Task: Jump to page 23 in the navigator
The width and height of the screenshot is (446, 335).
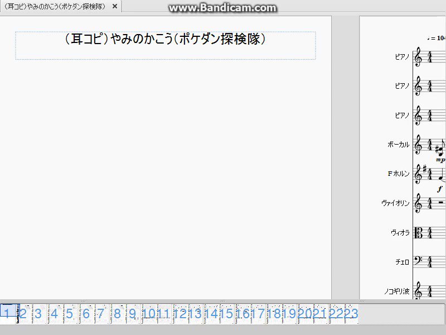Action: (351, 313)
